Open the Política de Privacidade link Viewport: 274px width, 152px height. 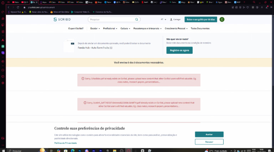pyautogui.click(x=65, y=143)
